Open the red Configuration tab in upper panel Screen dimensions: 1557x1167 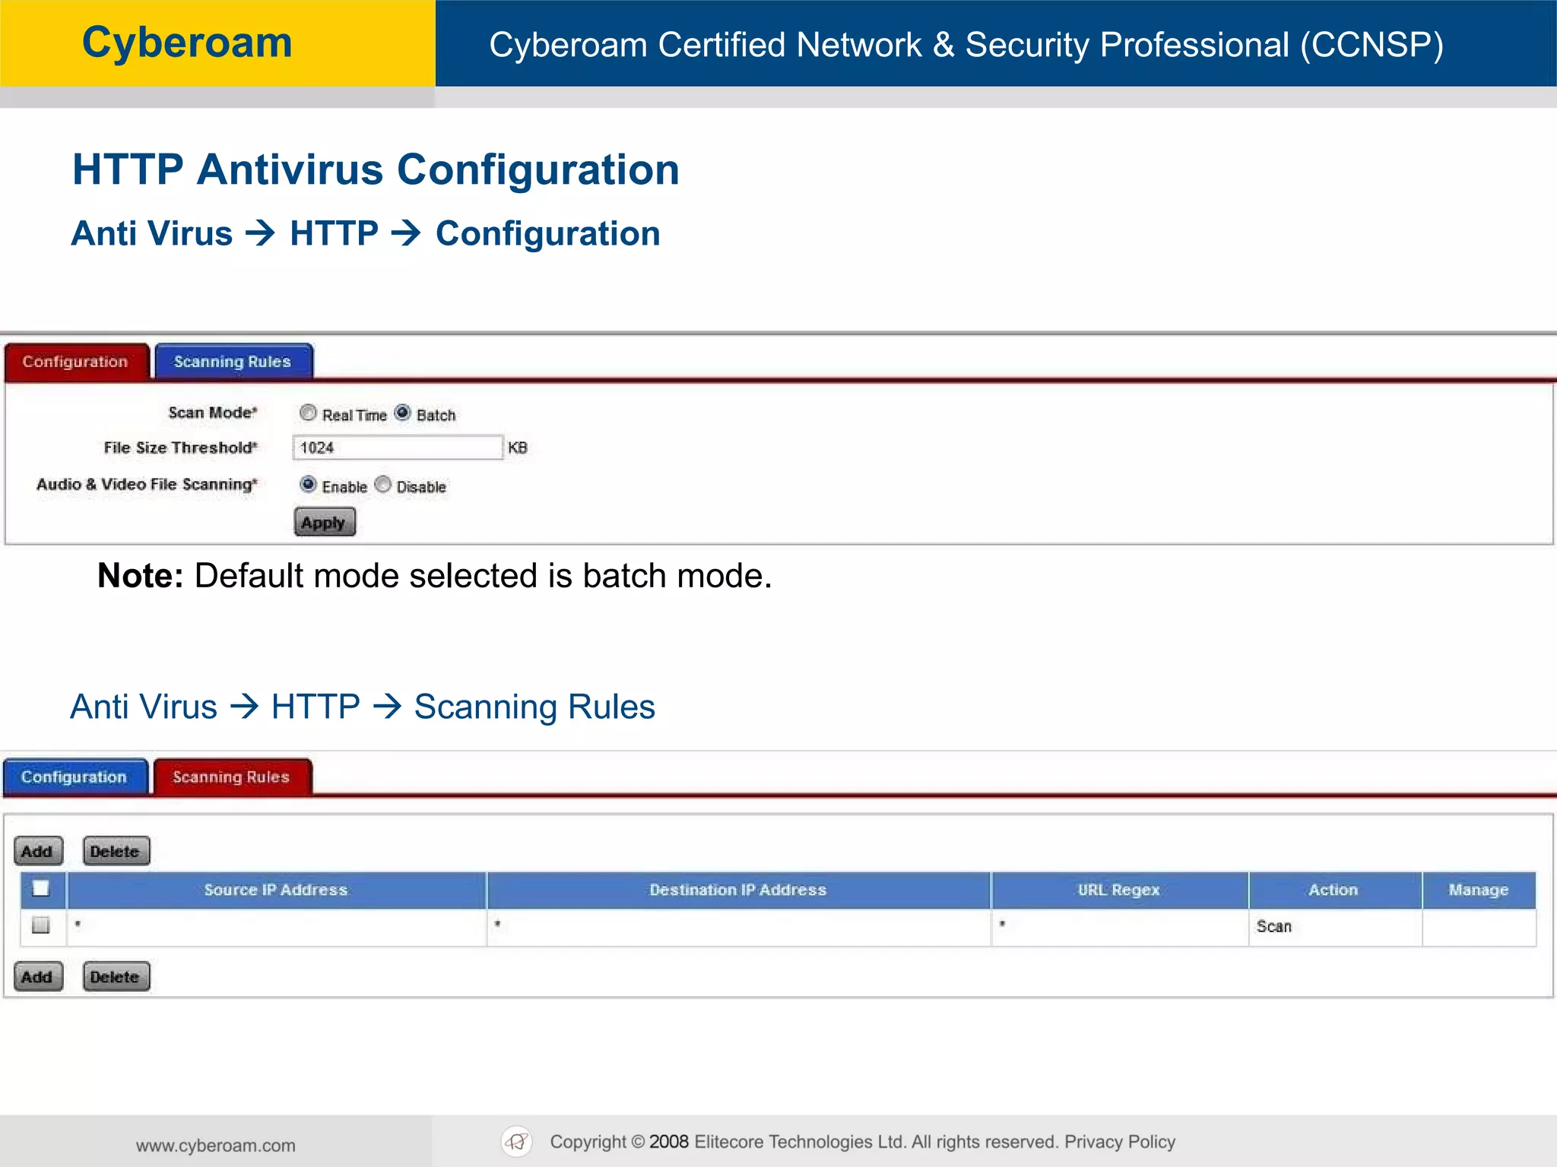76,362
